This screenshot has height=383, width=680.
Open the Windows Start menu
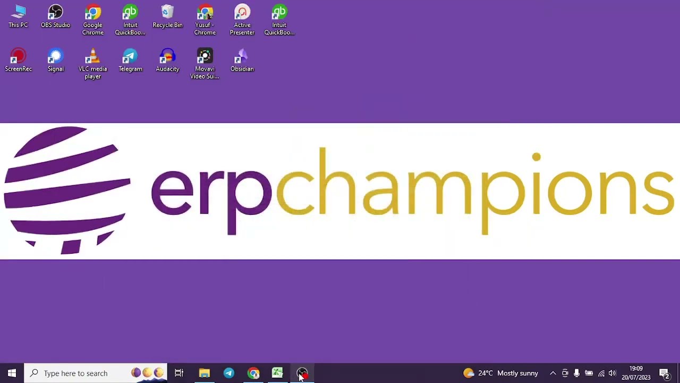pos(12,373)
